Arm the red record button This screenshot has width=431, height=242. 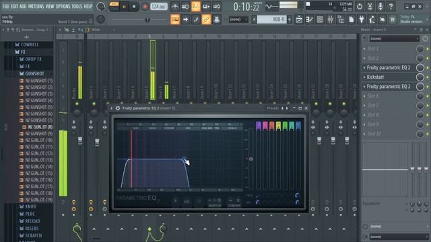click(x=145, y=7)
